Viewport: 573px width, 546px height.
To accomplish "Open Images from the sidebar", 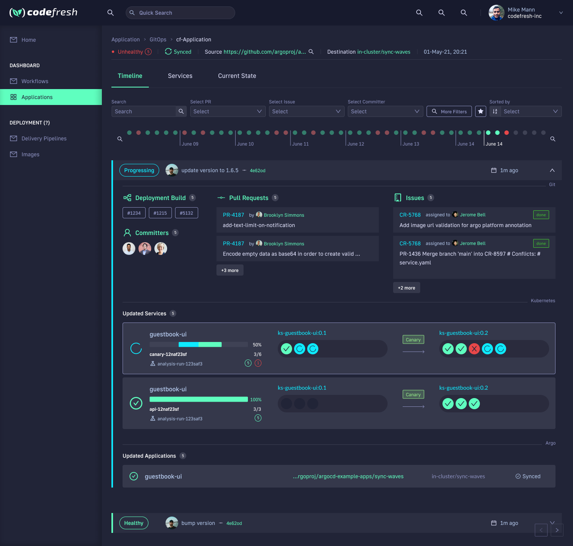I will pyautogui.click(x=30, y=154).
